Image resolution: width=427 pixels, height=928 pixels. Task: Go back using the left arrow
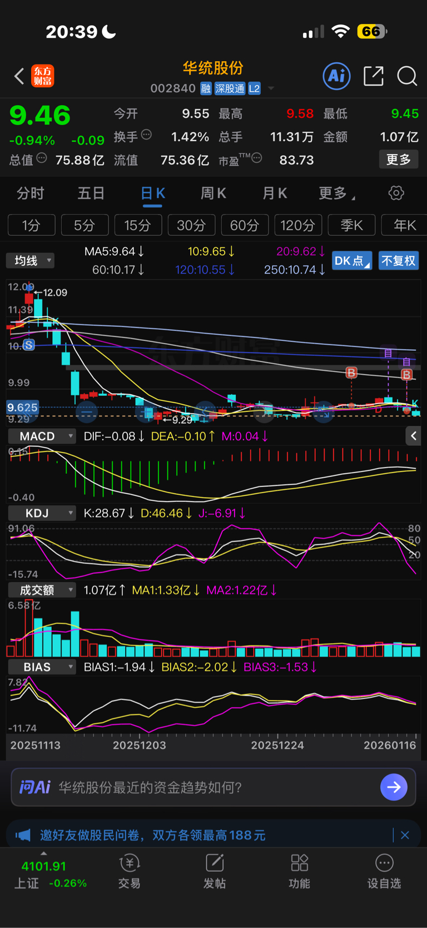[x=19, y=76]
